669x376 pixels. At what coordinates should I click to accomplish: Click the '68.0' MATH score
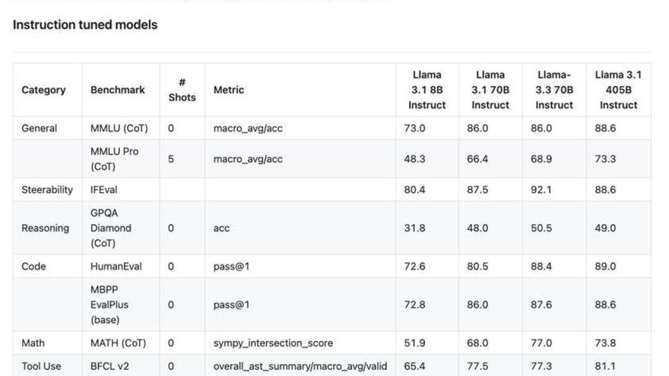click(x=478, y=343)
